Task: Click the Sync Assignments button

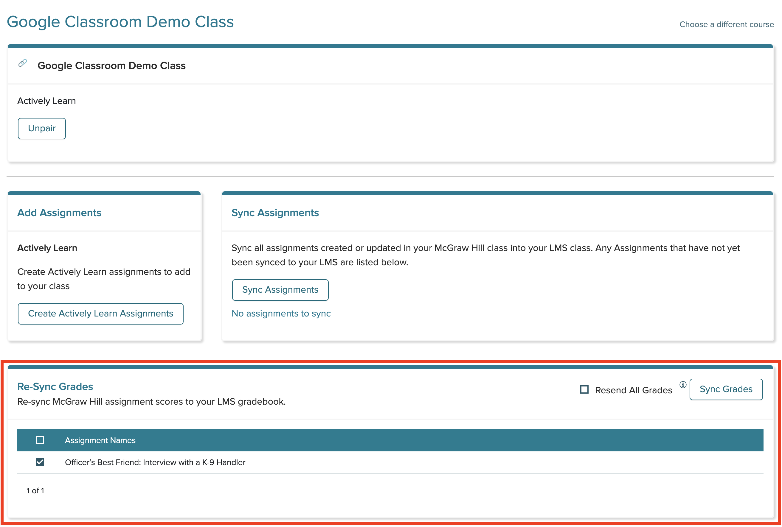Action: pyautogui.click(x=280, y=290)
